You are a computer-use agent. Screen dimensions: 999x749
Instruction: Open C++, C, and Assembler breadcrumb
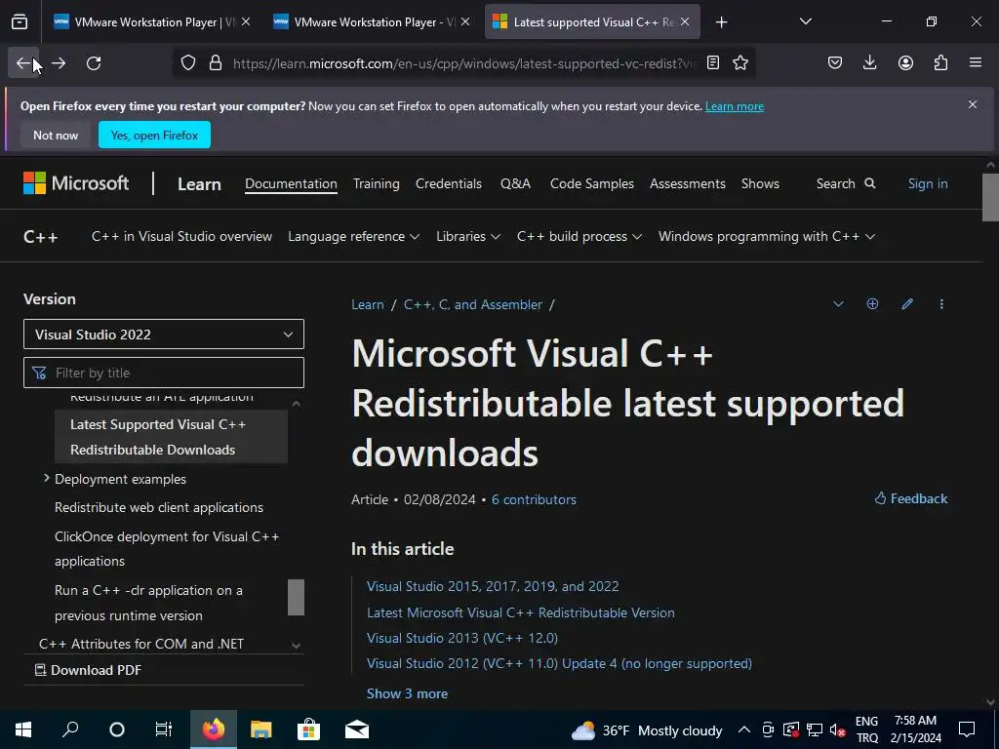473,304
